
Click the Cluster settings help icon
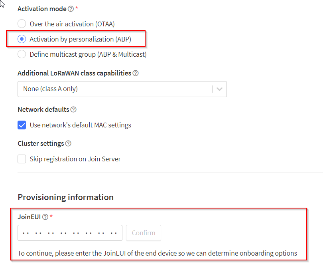[67, 143]
